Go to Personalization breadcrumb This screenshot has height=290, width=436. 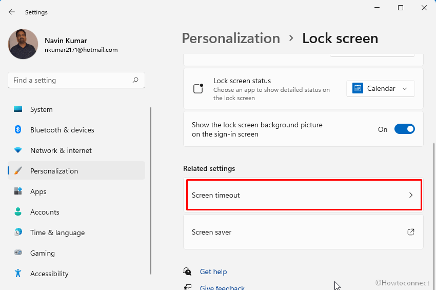point(231,38)
